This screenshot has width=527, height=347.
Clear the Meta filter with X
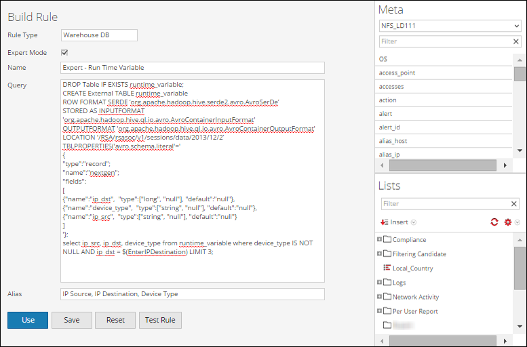point(516,41)
